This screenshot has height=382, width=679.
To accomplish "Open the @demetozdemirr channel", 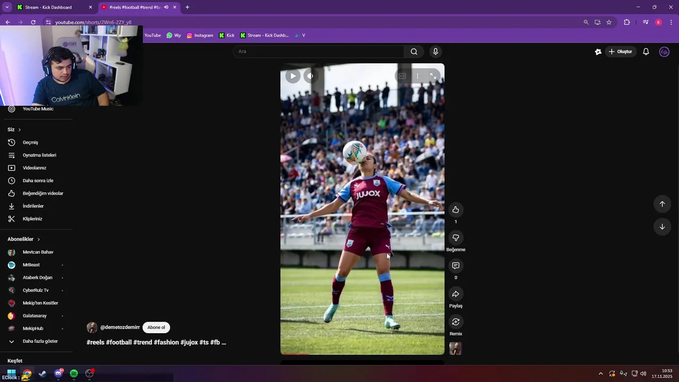I will [x=120, y=327].
